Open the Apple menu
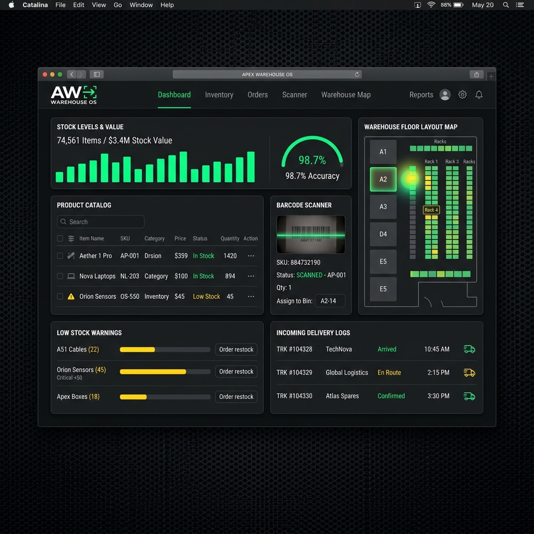The height and width of the screenshot is (534, 534). pyautogui.click(x=11, y=5)
